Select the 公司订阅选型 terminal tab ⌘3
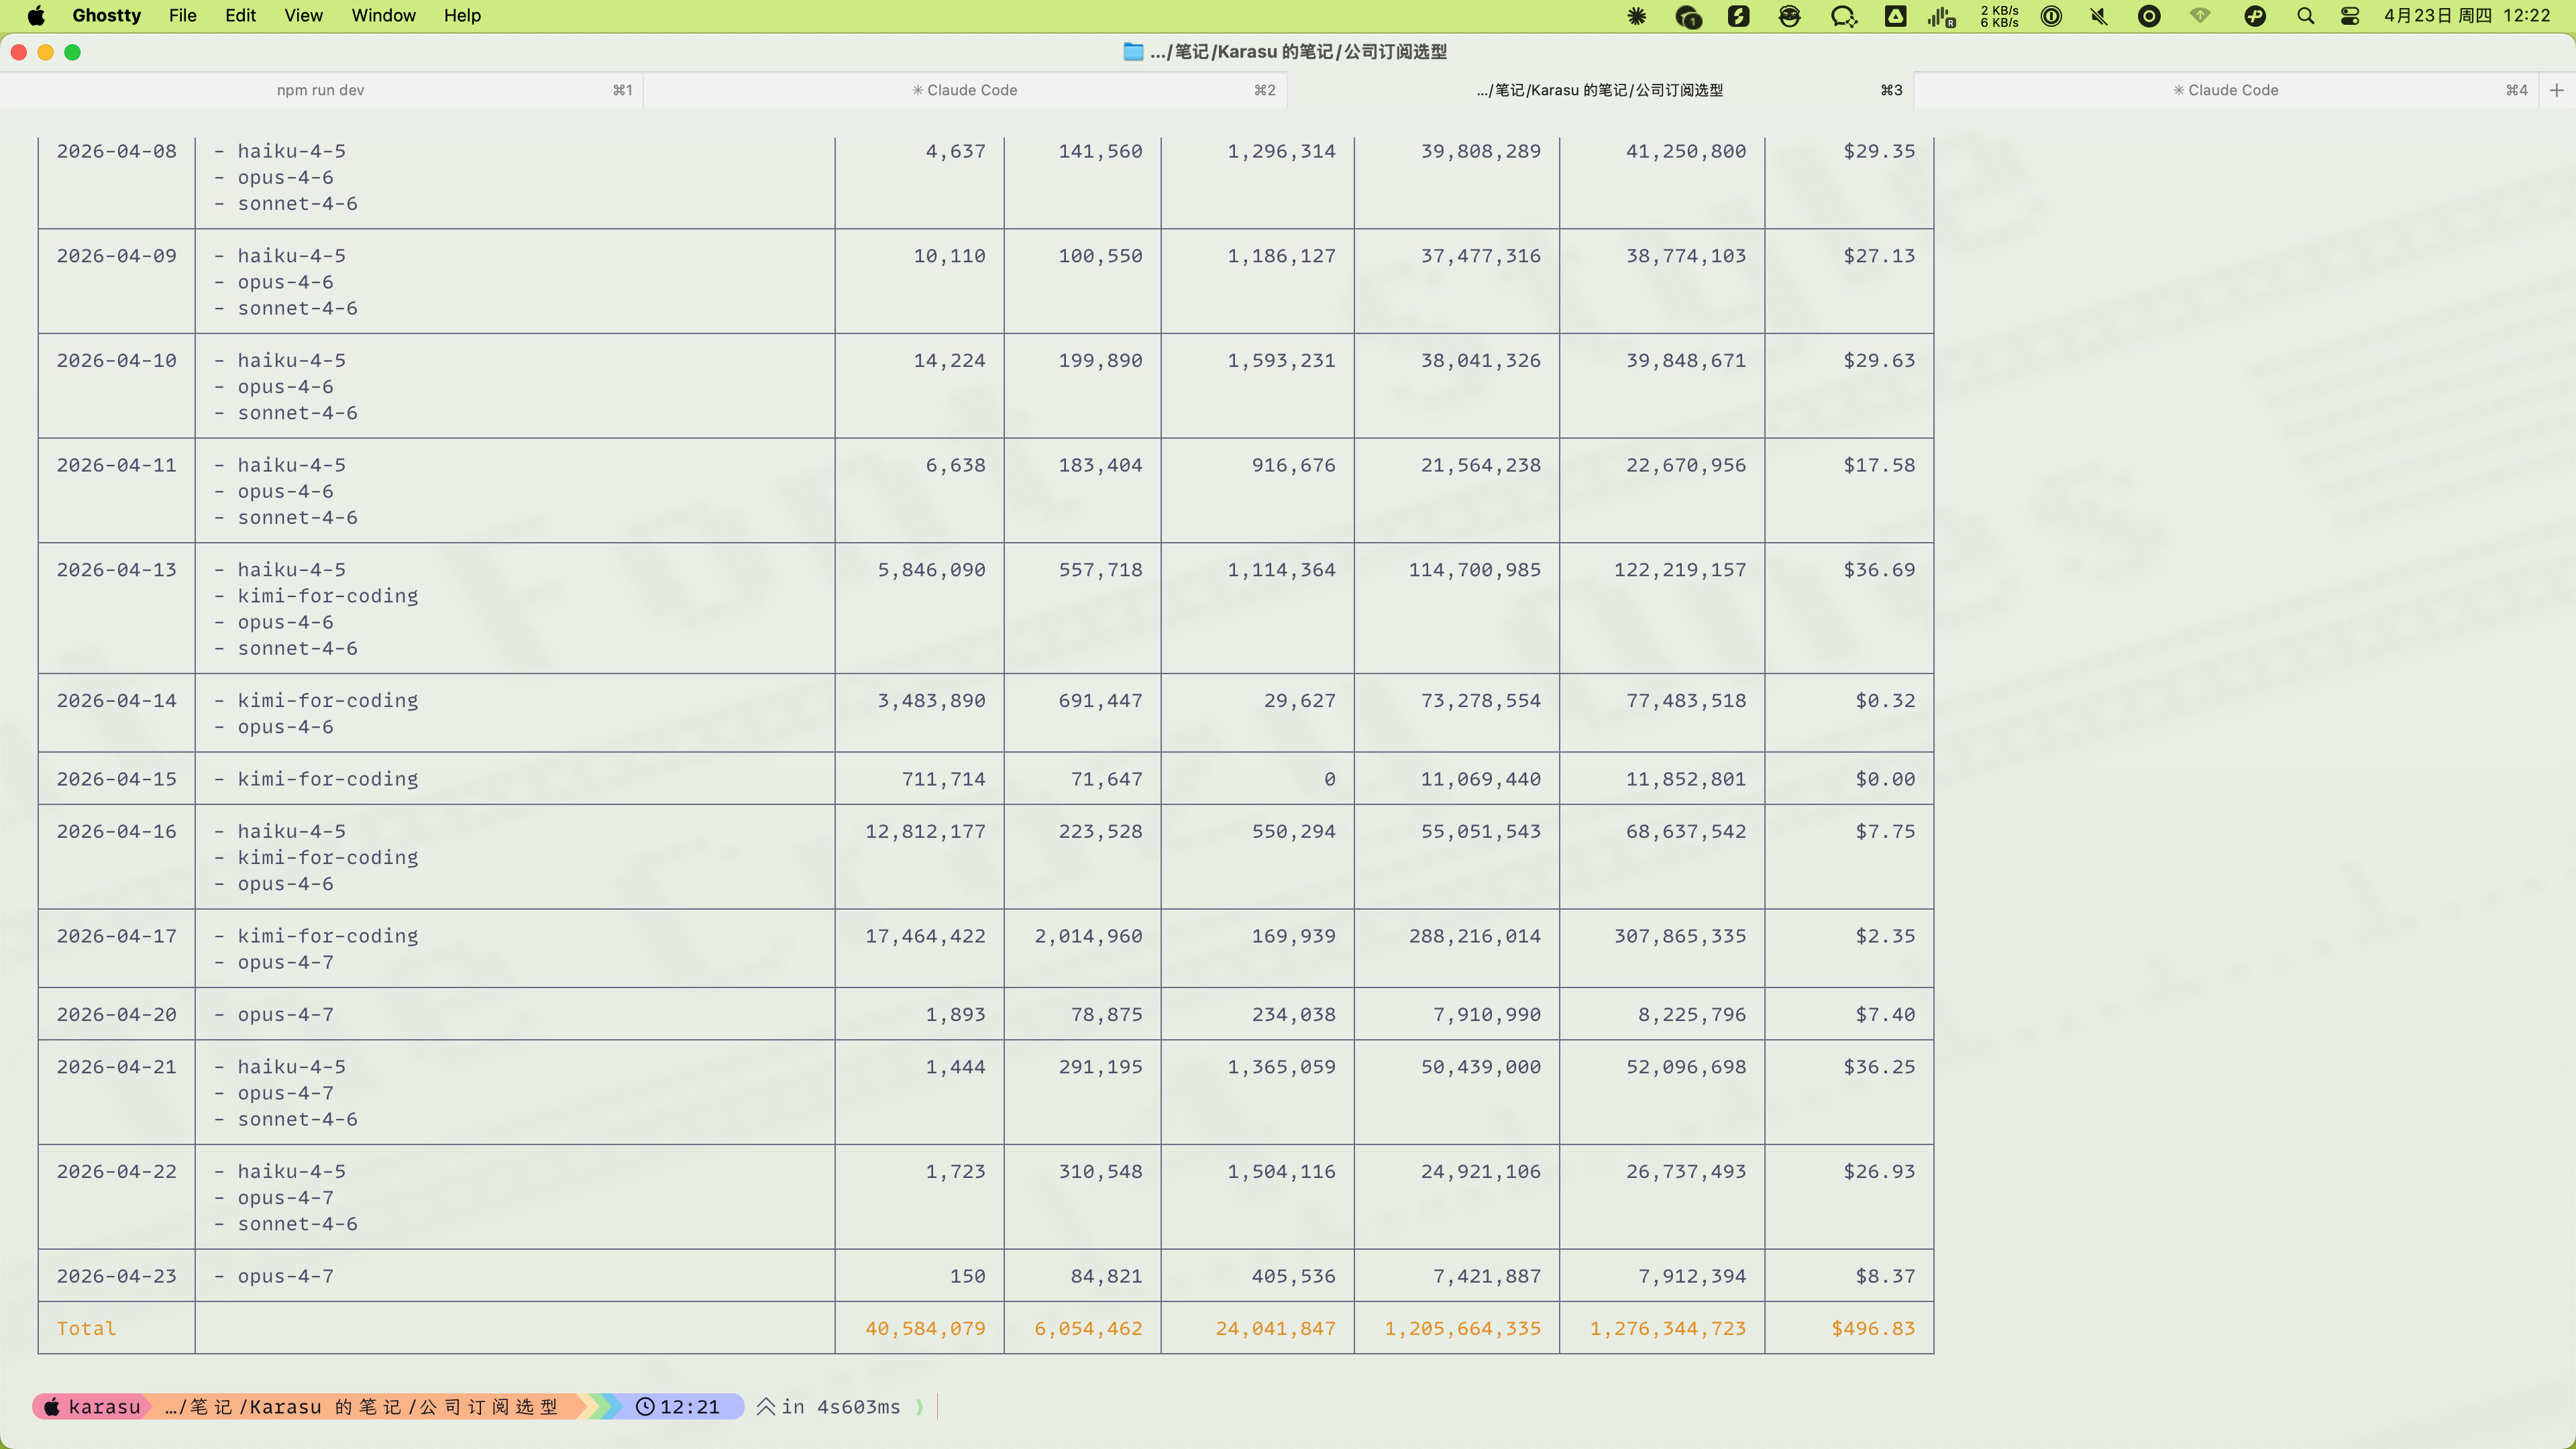Image resolution: width=2576 pixels, height=1449 pixels. [1600, 90]
